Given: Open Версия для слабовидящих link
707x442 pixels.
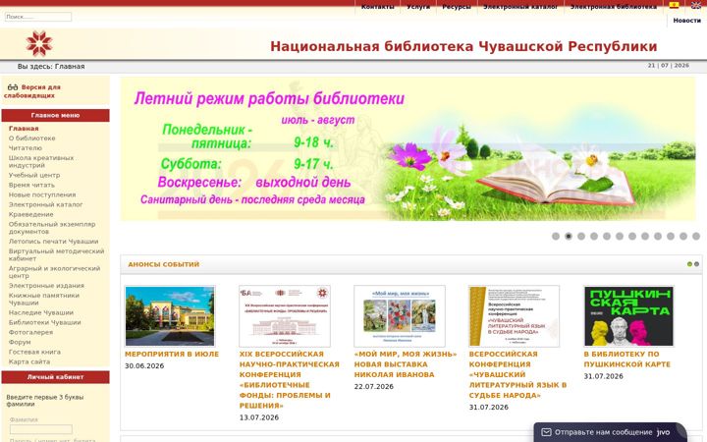Looking at the screenshot, I should pos(32,91).
